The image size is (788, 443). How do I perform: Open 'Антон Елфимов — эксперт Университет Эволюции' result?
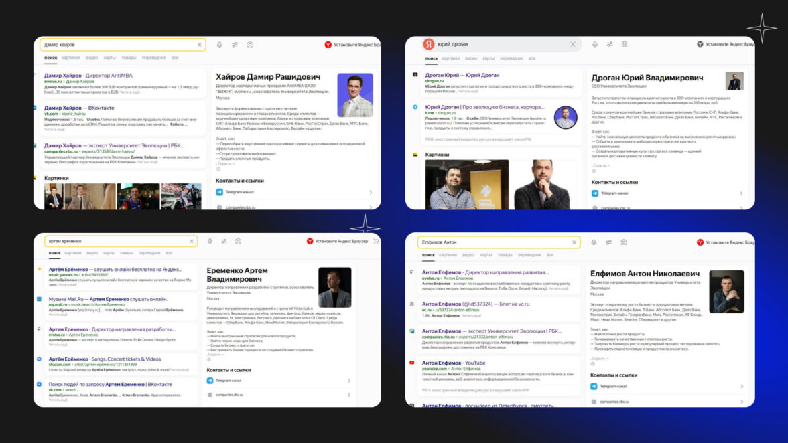point(492,331)
